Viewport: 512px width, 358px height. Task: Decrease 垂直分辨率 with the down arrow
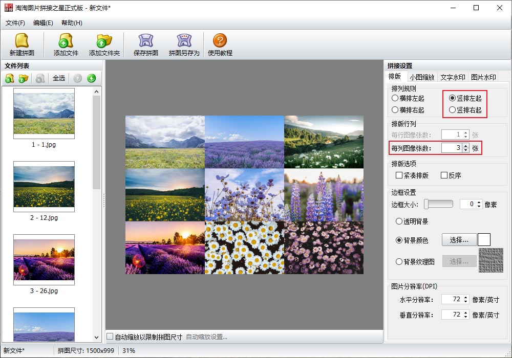pyautogui.click(x=466, y=317)
